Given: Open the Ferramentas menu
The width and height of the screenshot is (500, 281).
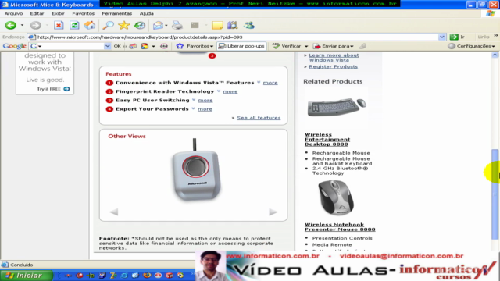Looking at the screenshot, I should [116, 13].
